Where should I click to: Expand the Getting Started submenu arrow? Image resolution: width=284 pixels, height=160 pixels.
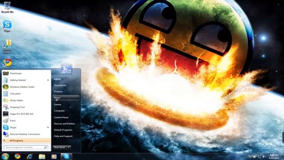pos(48,80)
